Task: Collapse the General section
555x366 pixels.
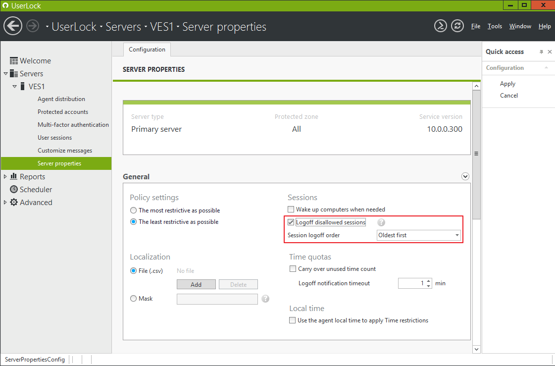Action: tap(465, 176)
